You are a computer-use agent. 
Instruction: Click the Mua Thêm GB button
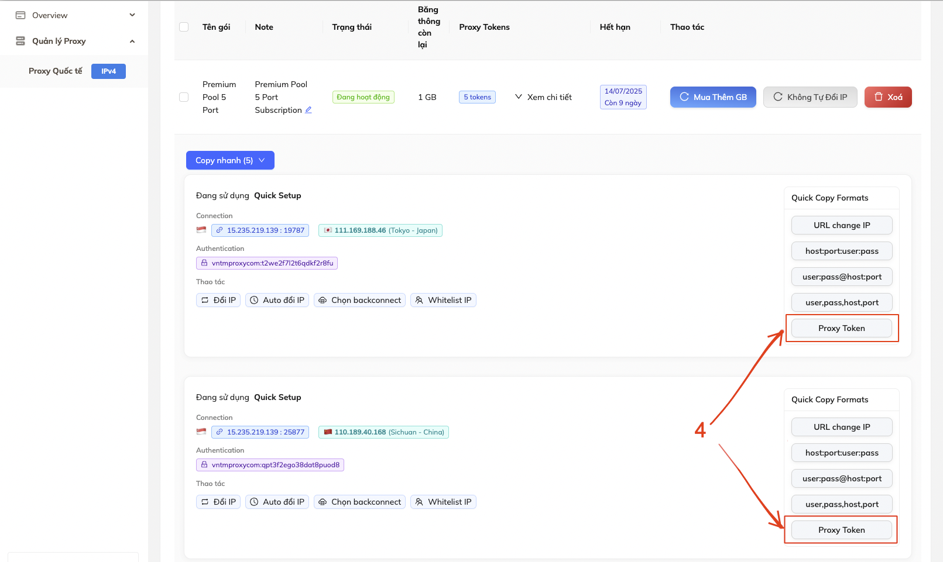pos(713,97)
